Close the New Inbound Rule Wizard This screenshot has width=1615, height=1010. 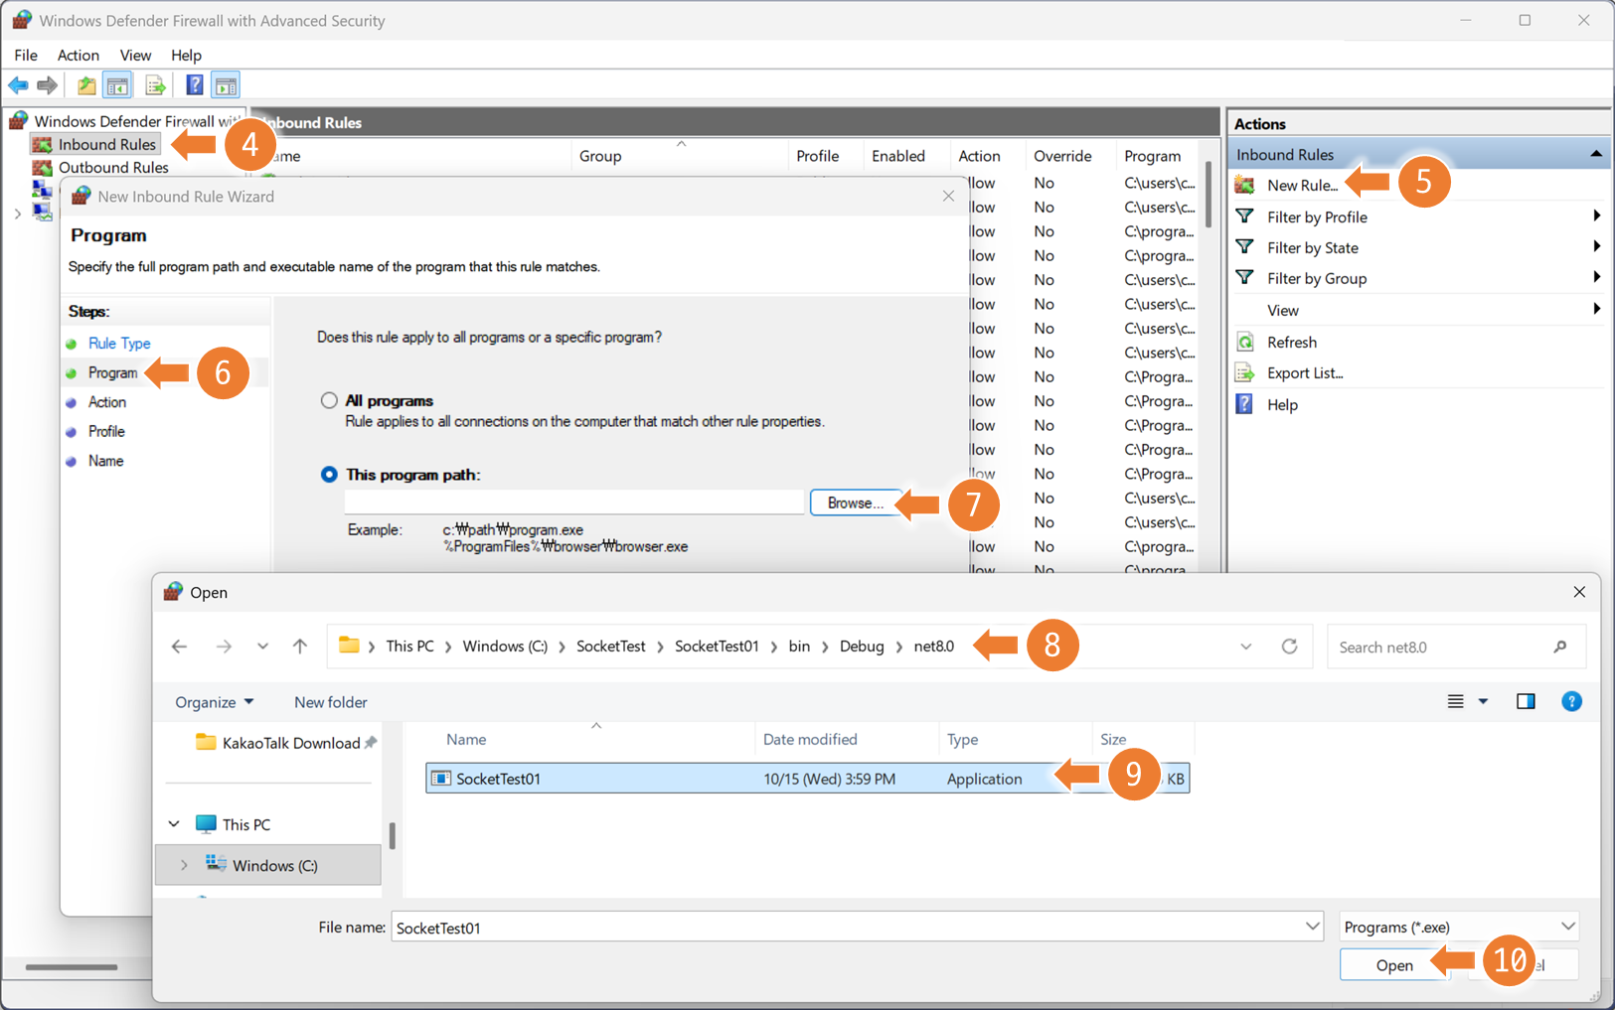[948, 196]
